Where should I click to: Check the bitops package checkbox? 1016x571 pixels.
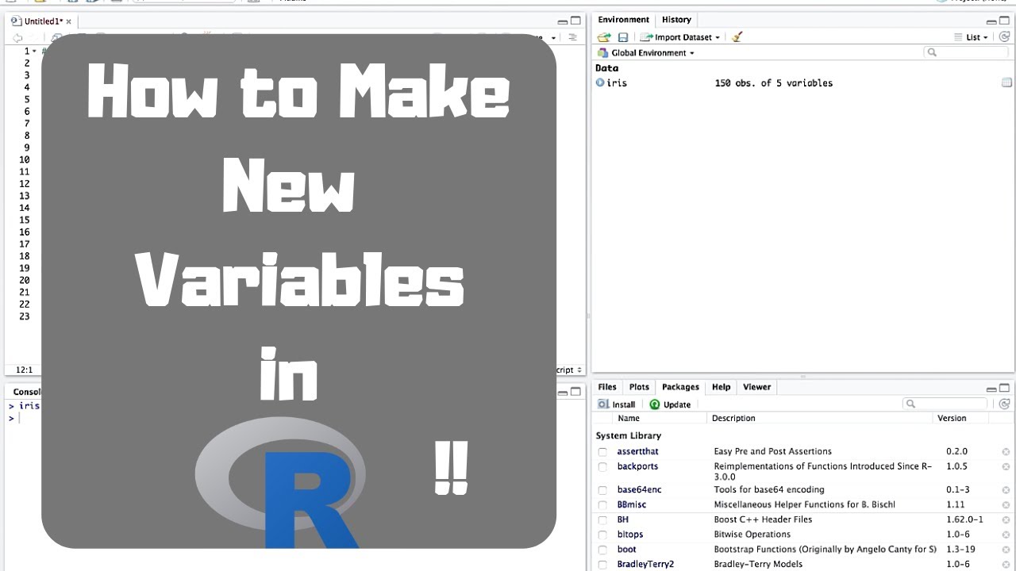coord(603,535)
